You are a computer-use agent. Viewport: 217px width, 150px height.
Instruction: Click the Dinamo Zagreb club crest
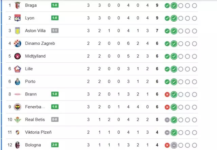pos(18,43)
